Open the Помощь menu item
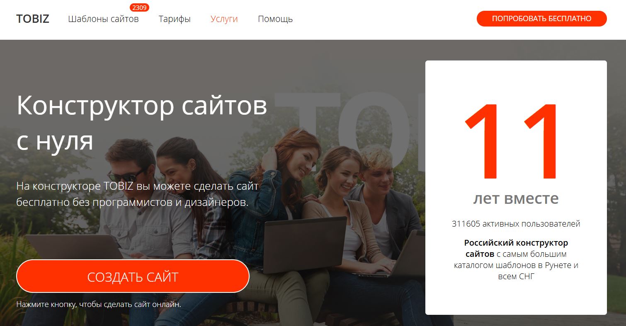 tap(275, 19)
